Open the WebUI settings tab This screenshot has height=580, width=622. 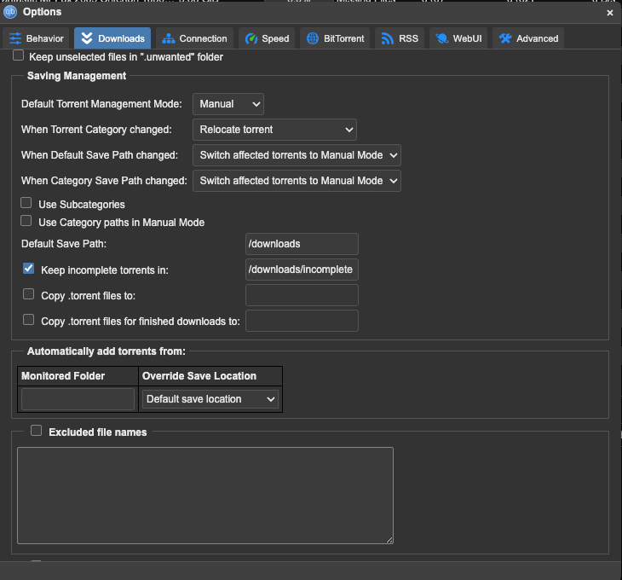pos(458,38)
